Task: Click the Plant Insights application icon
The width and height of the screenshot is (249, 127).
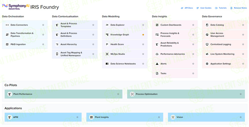Action: point(91,117)
